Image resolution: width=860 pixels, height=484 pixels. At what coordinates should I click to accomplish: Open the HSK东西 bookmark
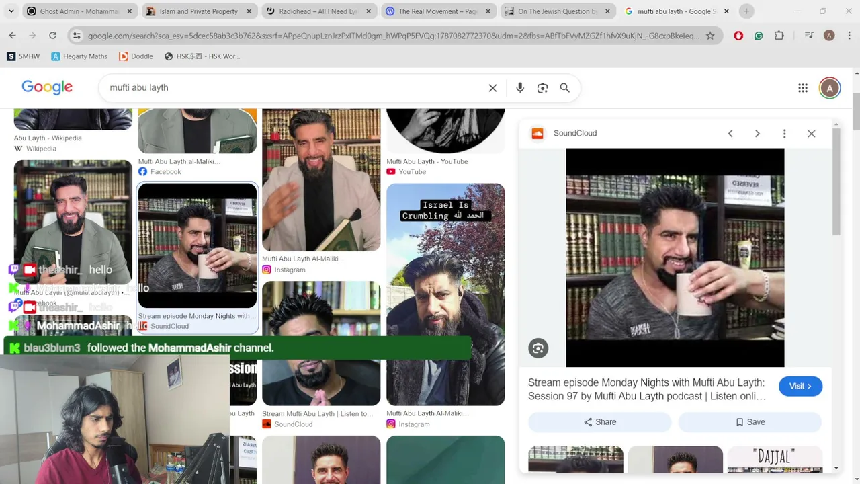pyautogui.click(x=202, y=56)
